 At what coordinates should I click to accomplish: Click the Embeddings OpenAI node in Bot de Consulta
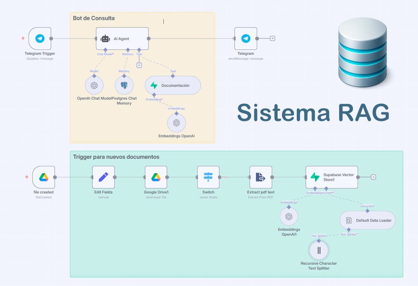point(176,123)
